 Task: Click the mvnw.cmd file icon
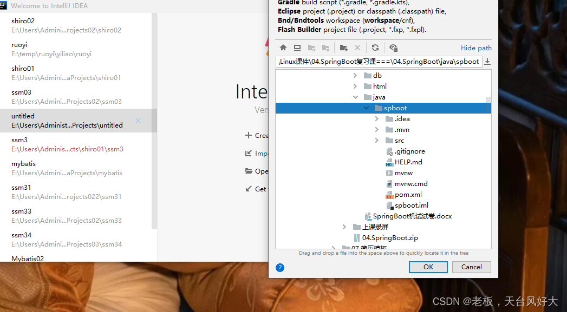point(389,184)
